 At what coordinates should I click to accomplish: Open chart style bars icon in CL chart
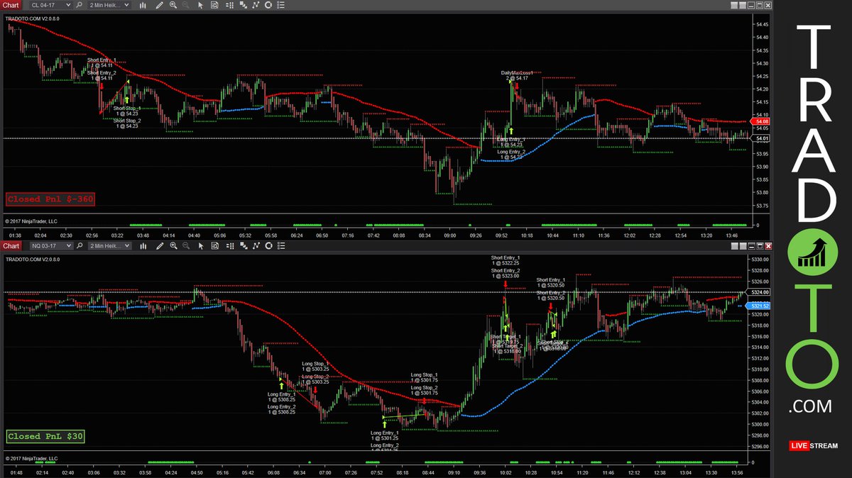pos(143,5)
